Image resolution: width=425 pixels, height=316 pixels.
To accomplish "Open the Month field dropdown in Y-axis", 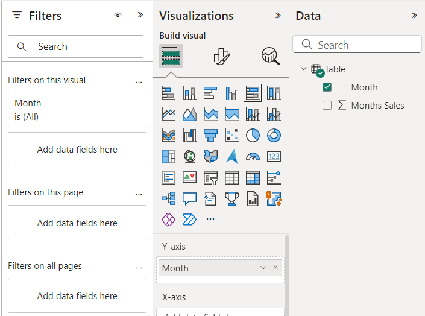I will click(263, 268).
